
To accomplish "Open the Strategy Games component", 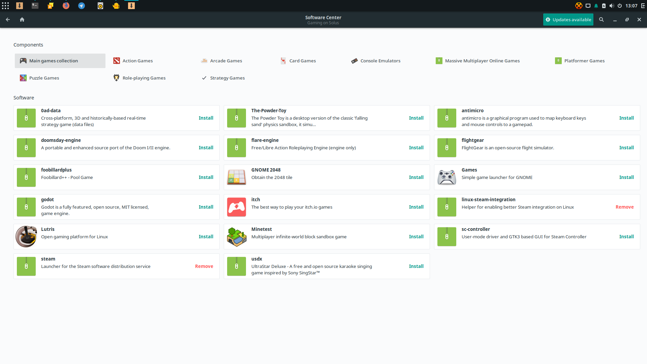I will click(223, 78).
